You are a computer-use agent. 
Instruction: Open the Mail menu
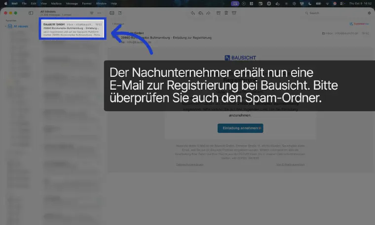click(14, 3)
